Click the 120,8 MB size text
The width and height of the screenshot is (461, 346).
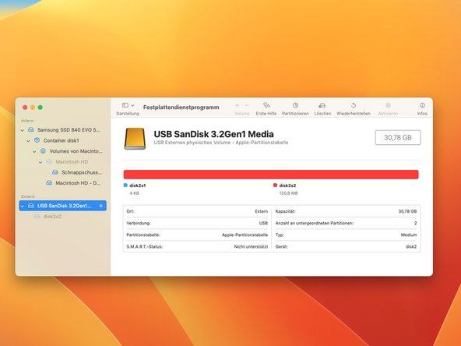pos(288,193)
